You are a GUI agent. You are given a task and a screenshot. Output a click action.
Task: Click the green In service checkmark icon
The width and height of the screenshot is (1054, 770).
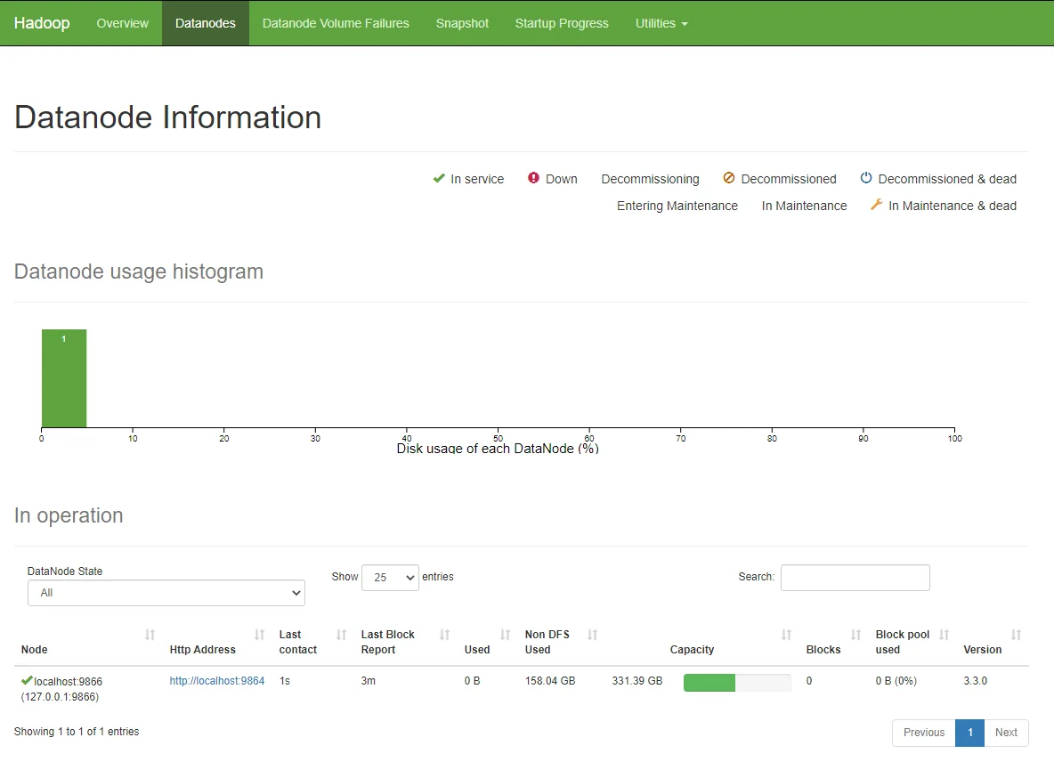(x=438, y=178)
